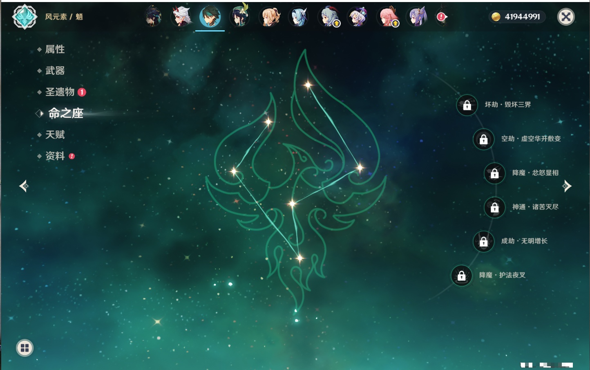Go to next character with right arrow
Viewport: 590px width, 370px height.
click(567, 186)
